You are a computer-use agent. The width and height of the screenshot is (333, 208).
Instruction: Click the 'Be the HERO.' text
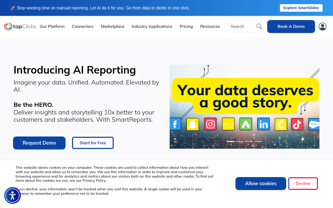(x=34, y=105)
